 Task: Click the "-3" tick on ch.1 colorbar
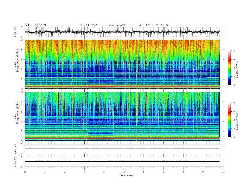coord(234,51)
